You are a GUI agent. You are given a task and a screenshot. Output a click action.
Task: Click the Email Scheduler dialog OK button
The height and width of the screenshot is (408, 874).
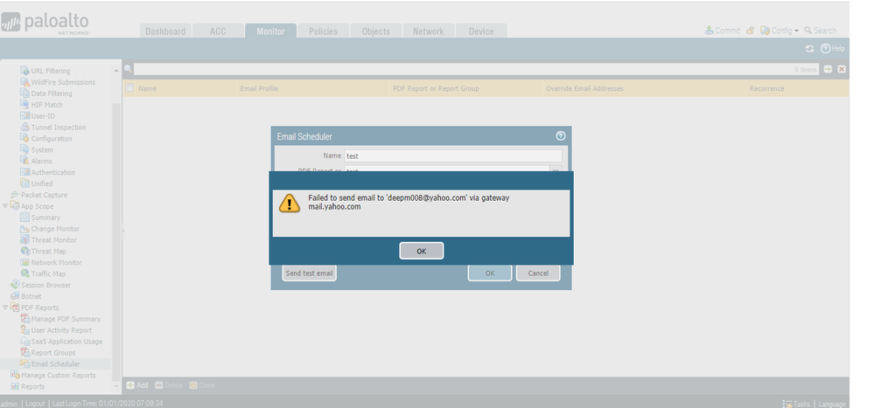[489, 273]
